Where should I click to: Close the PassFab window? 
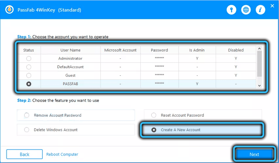point(272,6)
